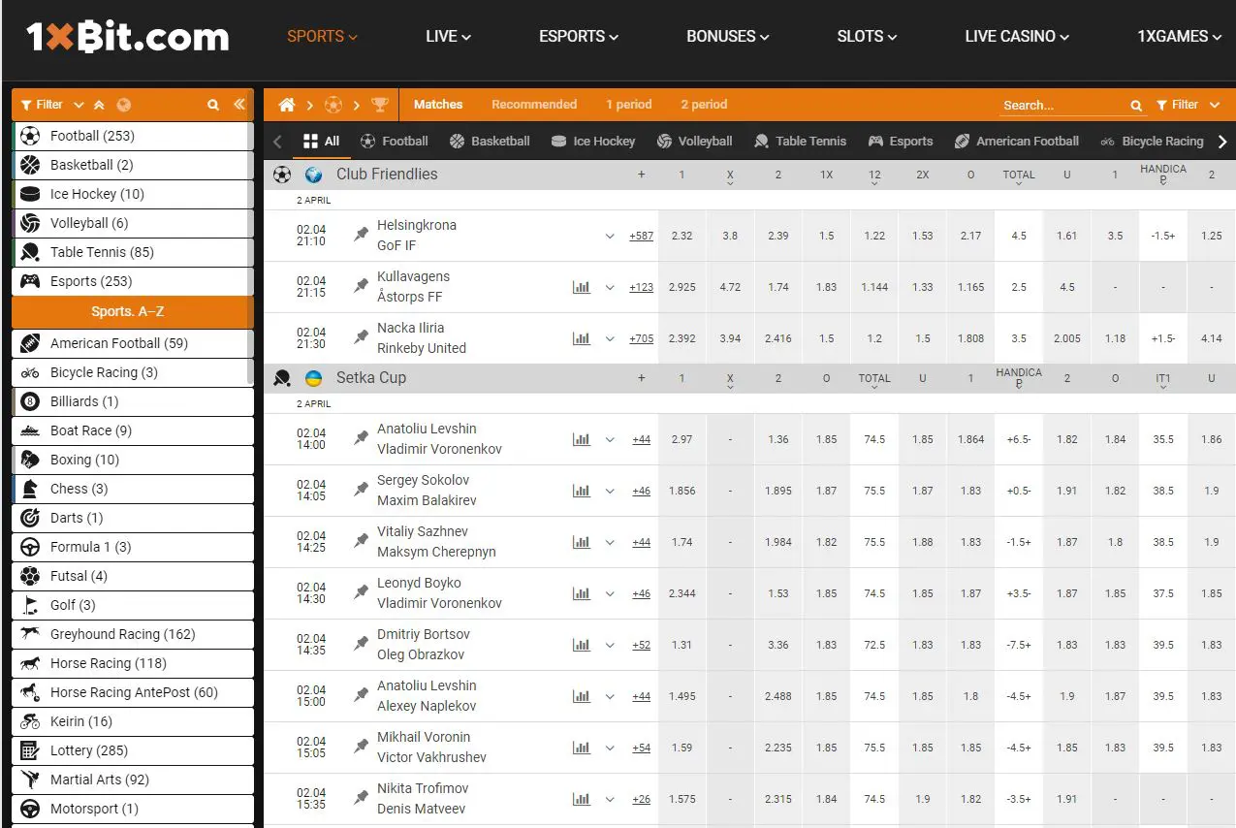Open the 1XGAMES menu
Screen dimensions: 1236x828
coord(1180,36)
